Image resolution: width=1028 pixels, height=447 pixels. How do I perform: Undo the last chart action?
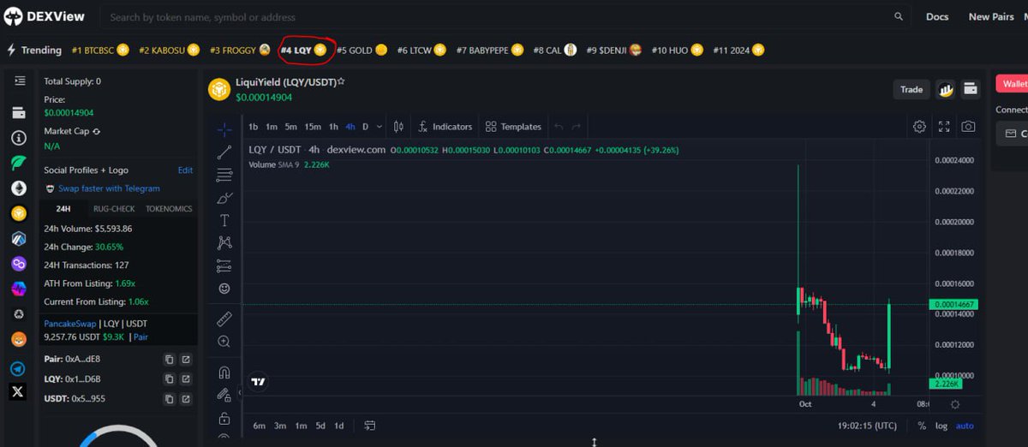[x=559, y=127]
